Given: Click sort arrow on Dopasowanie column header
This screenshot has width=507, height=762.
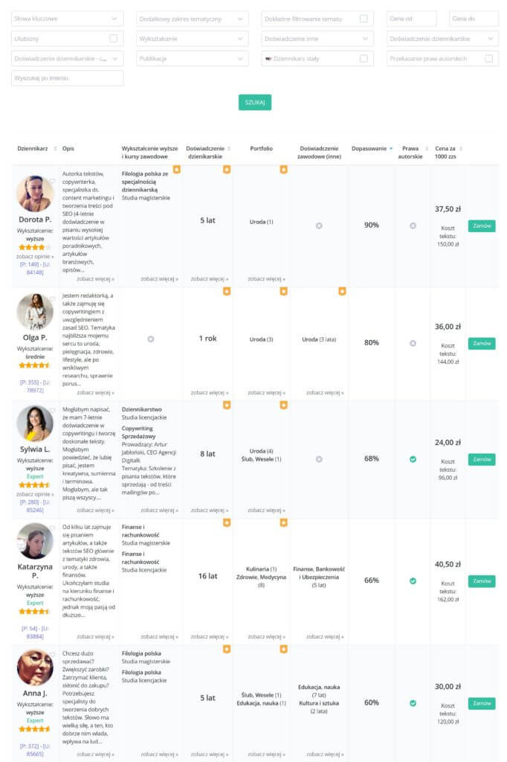Looking at the screenshot, I should [x=391, y=149].
